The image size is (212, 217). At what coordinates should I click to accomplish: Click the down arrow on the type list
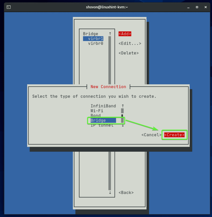(x=122, y=125)
